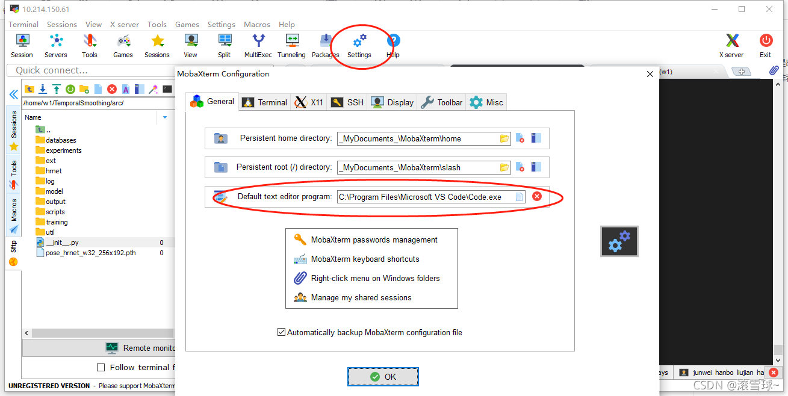Open the Packages toolbar icon
The width and height of the screenshot is (788, 396).
[326, 46]
